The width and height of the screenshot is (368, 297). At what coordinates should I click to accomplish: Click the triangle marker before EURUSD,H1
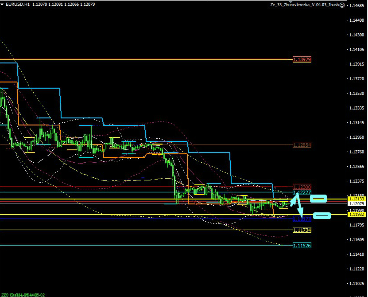tap(3, 5)
